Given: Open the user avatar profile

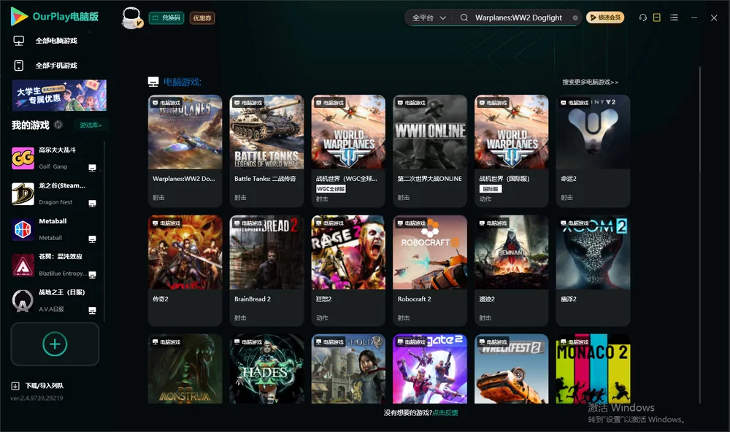Looking at the screenshot, I should point(131,18).
